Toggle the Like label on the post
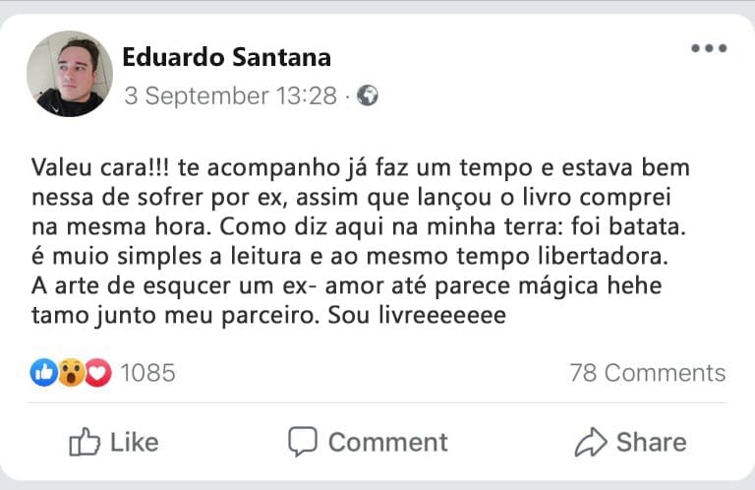 [x=134, y=443]
